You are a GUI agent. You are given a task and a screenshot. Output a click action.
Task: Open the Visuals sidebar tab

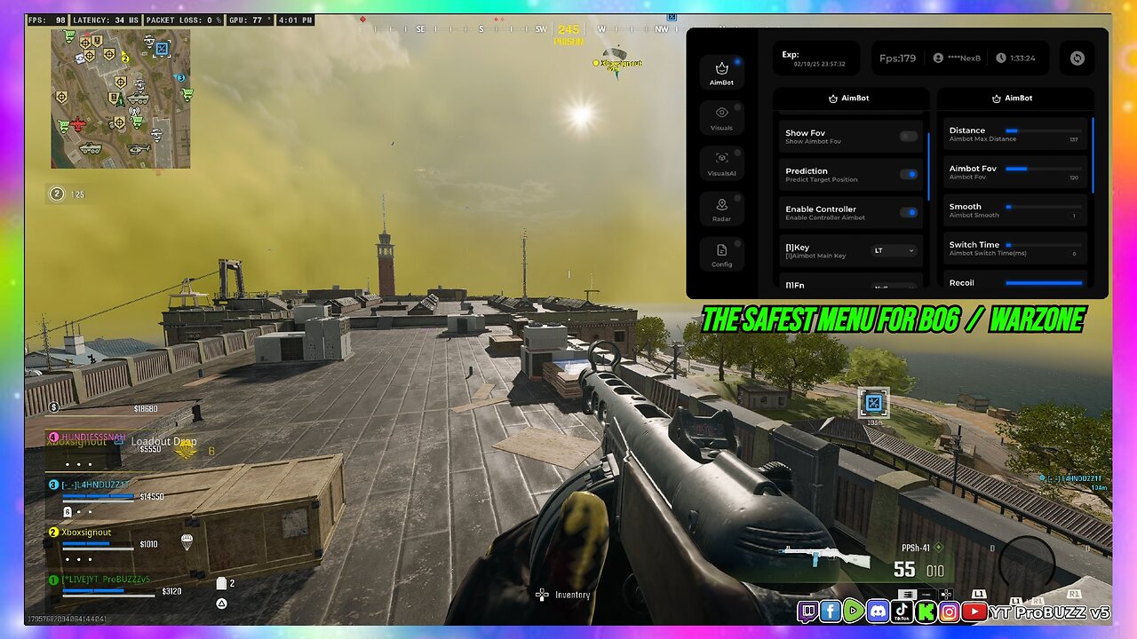tap(721, 117)
